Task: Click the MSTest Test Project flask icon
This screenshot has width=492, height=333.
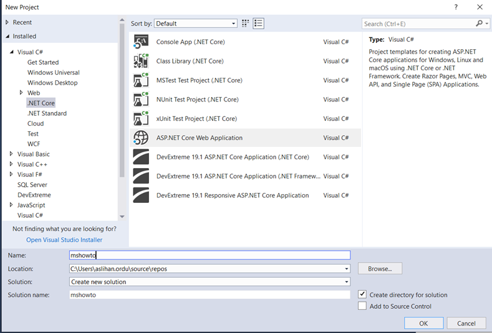Action: (141, 80)
